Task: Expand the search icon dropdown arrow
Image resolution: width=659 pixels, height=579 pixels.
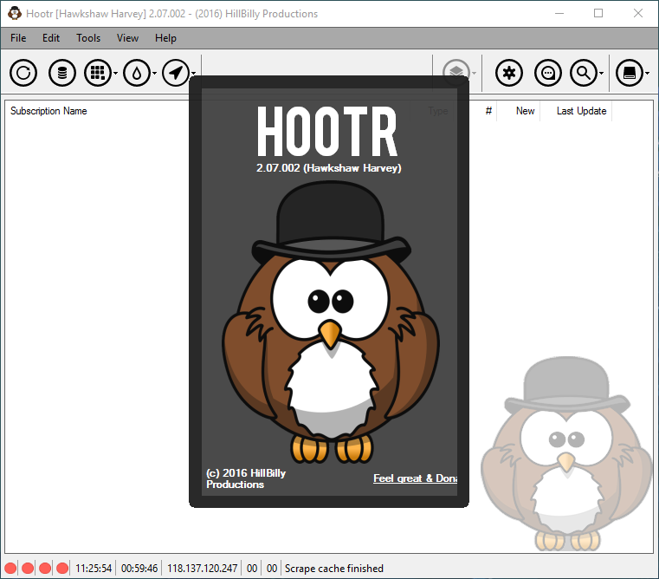Action: pos(602,73)
